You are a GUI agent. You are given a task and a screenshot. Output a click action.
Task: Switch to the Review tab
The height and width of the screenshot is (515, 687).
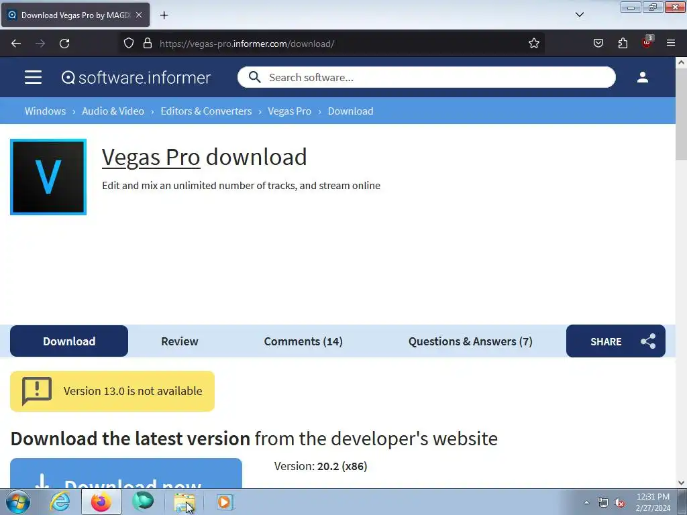[x=180, y=341]
